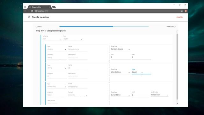Image resolution: width=204 pixels, height=115 pixels.
Task: Click the browser extension icon near star
Action: click(x=186, y=11)
